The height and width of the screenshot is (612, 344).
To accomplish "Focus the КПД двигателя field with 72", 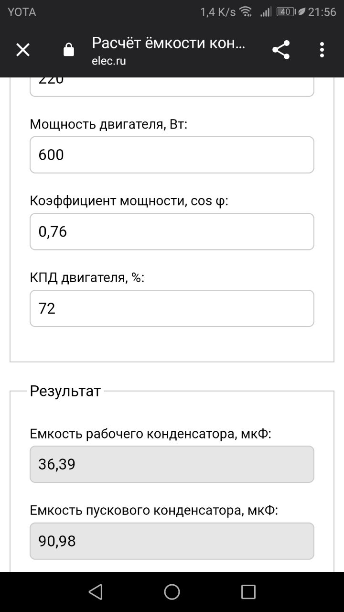I will point(172,308).
